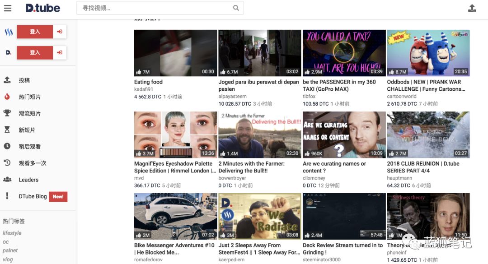
Task: Open 投稿 in the sidebar
Action: pyautogui.click(x=24, y=80)
